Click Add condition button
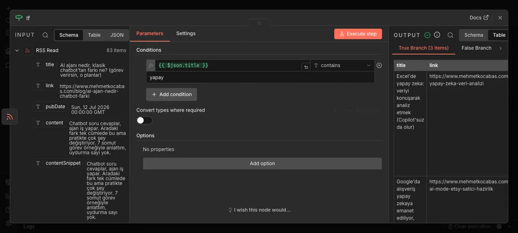The height and width of the screenshot is (233, 518). (171, 94)
